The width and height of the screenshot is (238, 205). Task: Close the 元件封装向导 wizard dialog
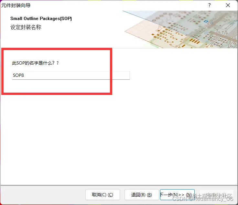(x=228, y=5)
